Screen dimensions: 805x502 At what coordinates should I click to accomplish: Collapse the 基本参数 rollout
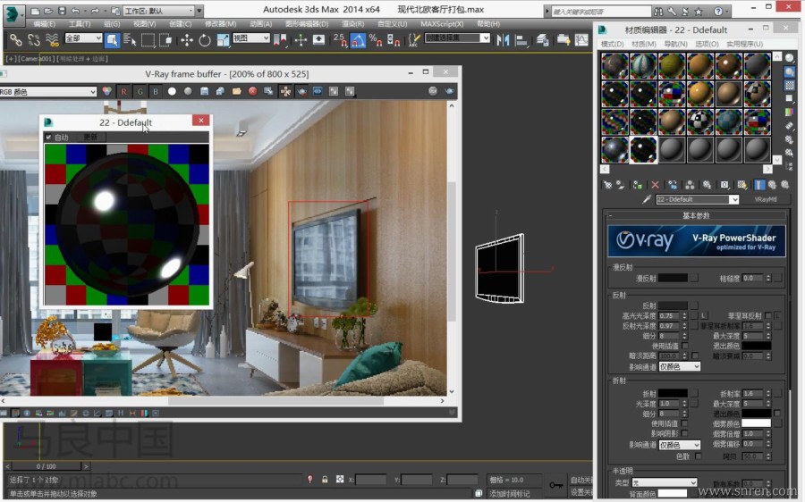tap(696, 216)
